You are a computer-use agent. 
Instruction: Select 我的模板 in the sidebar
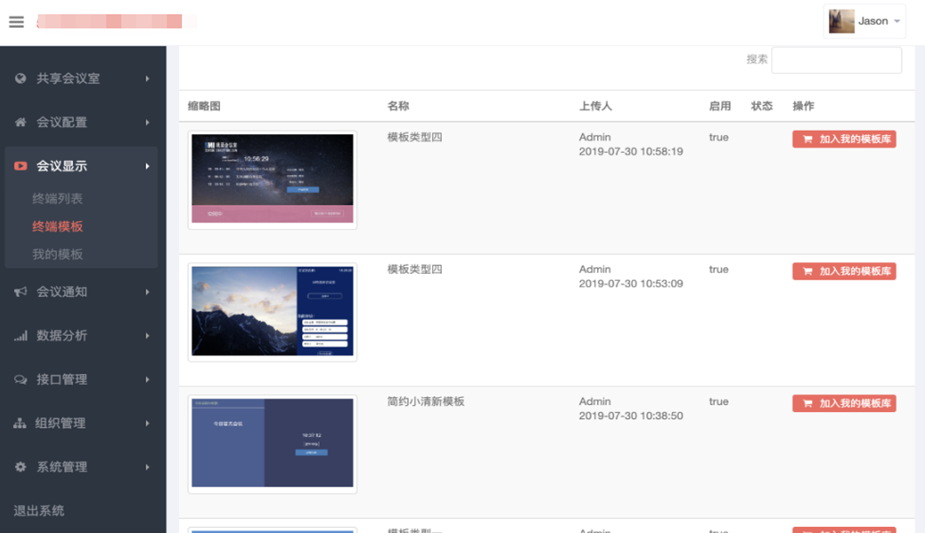[x=58, y=254]
